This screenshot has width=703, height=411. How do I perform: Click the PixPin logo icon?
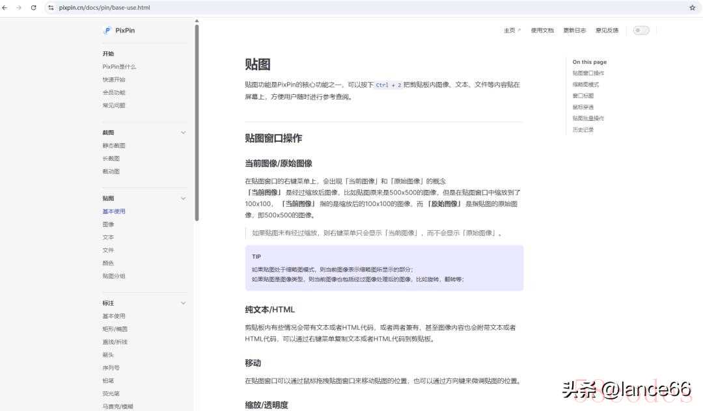[x=107, y=31]
